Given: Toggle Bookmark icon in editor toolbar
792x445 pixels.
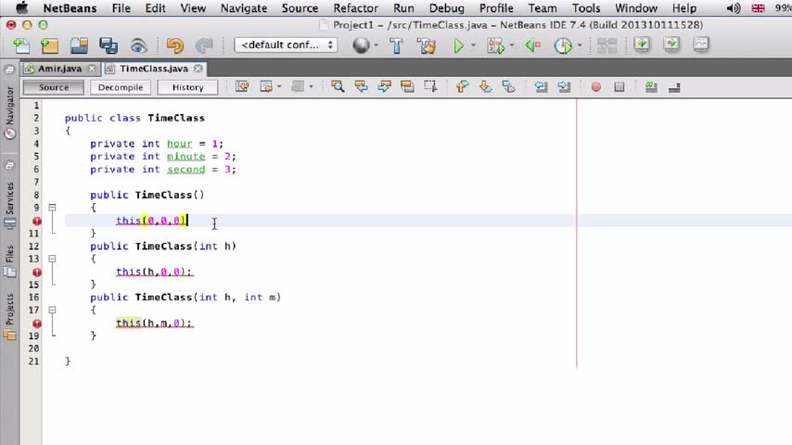Looking at the screenshot, I should tap(508, 87).
